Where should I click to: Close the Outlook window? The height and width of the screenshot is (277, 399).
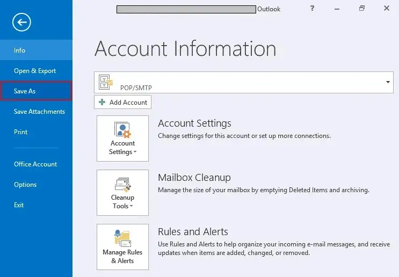386,9
